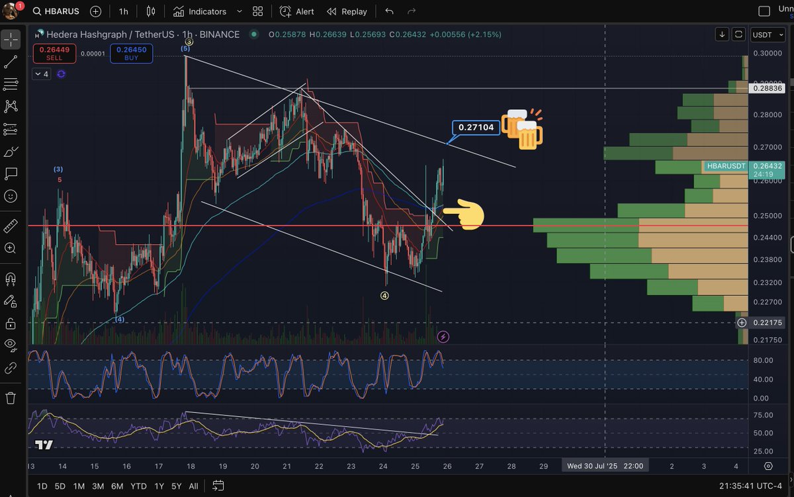Click the purple refresh icon by legend

point(61,74)
